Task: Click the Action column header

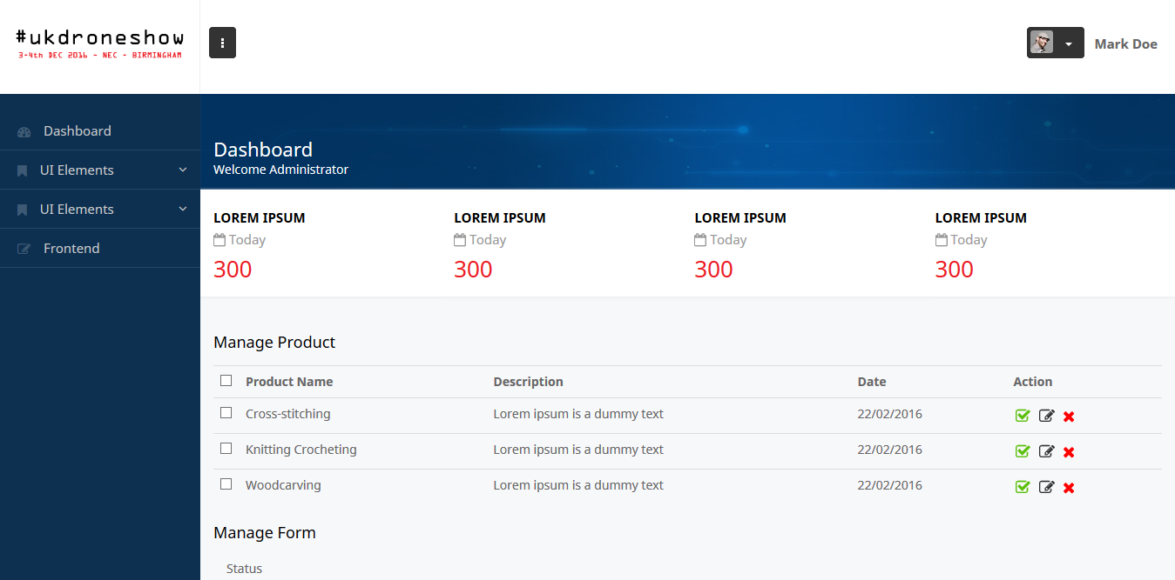Action: (x=1032, y=382)
